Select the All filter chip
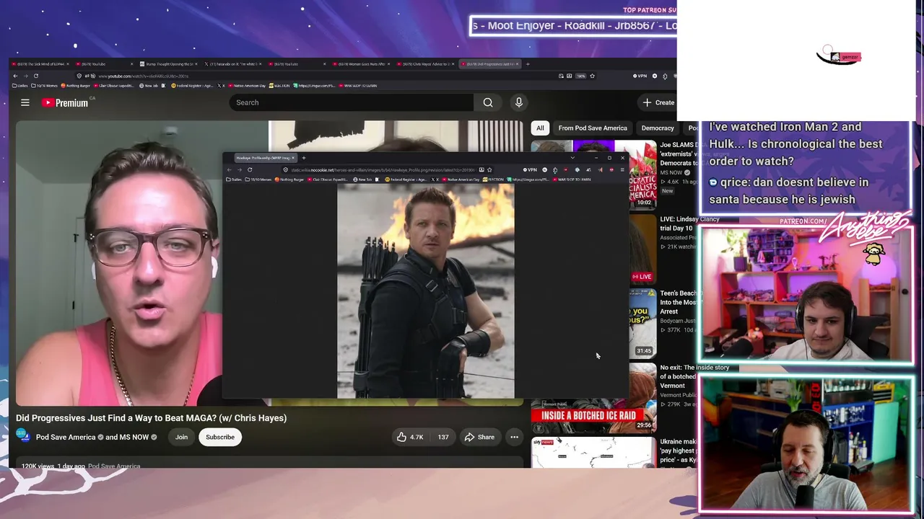 click(x=540, y=128)
